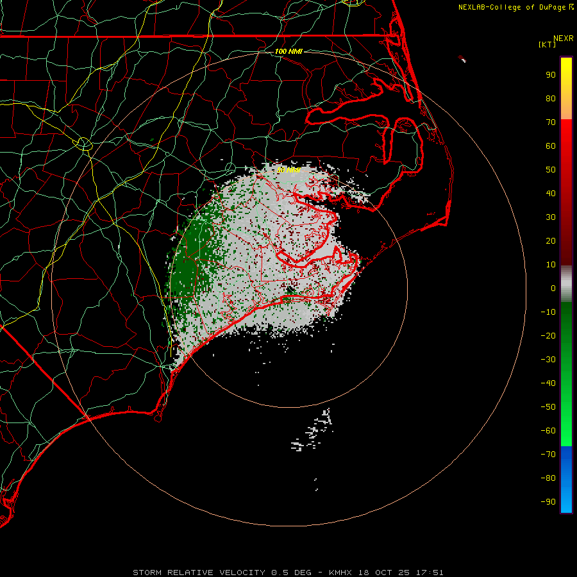Click the -60 value on velocity scale
577x577 pixels.
[x=548, y=431]
